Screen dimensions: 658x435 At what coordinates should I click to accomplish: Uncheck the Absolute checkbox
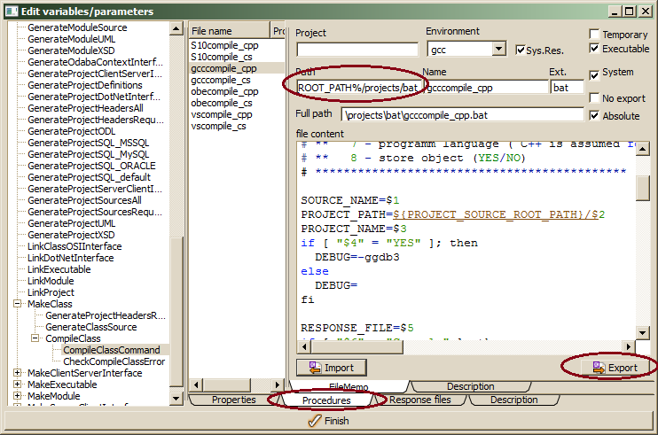pos(595,115)
